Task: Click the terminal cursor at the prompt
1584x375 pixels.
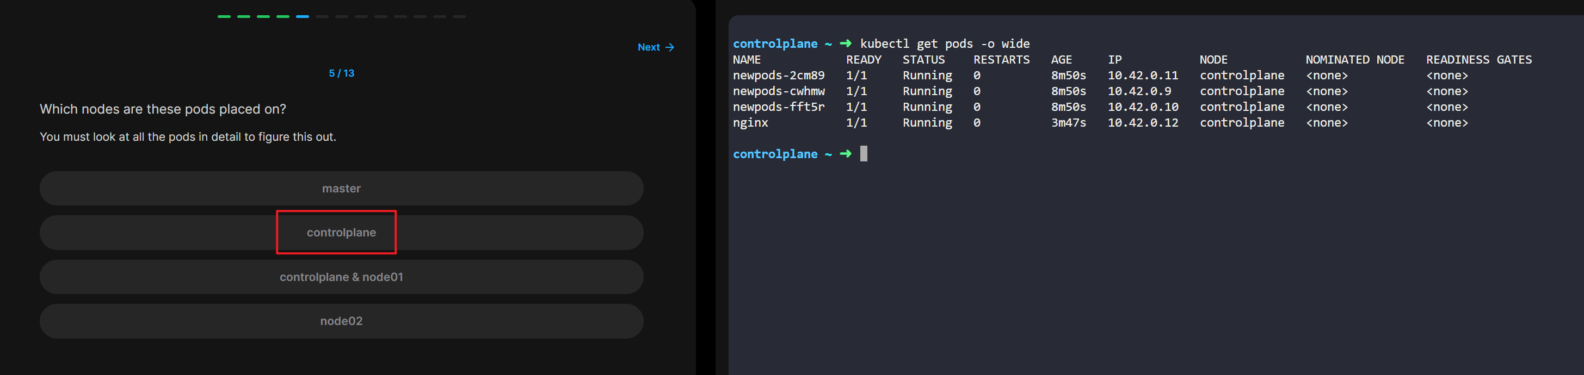Action: pos(864,153)
